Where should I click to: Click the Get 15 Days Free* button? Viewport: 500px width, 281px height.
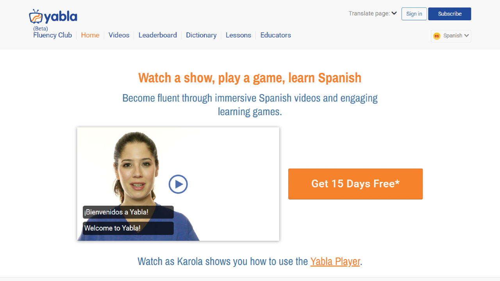point(355,184)
